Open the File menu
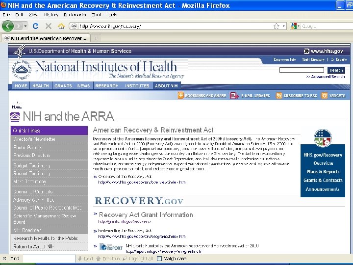Image resolution: width=353 pixels, height=265 pixels. 6,15
